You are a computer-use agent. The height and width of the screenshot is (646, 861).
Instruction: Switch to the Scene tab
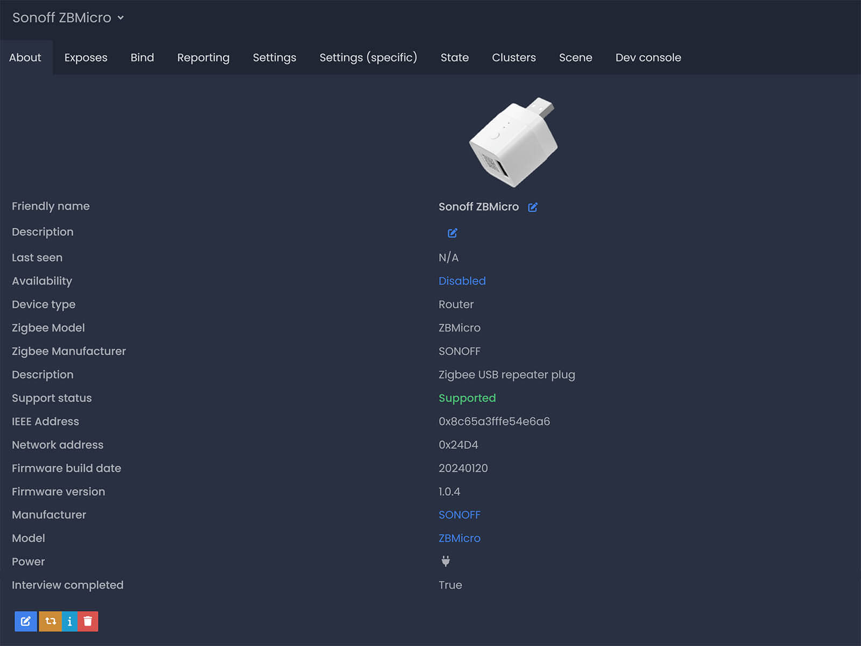(x=575, y=58)
